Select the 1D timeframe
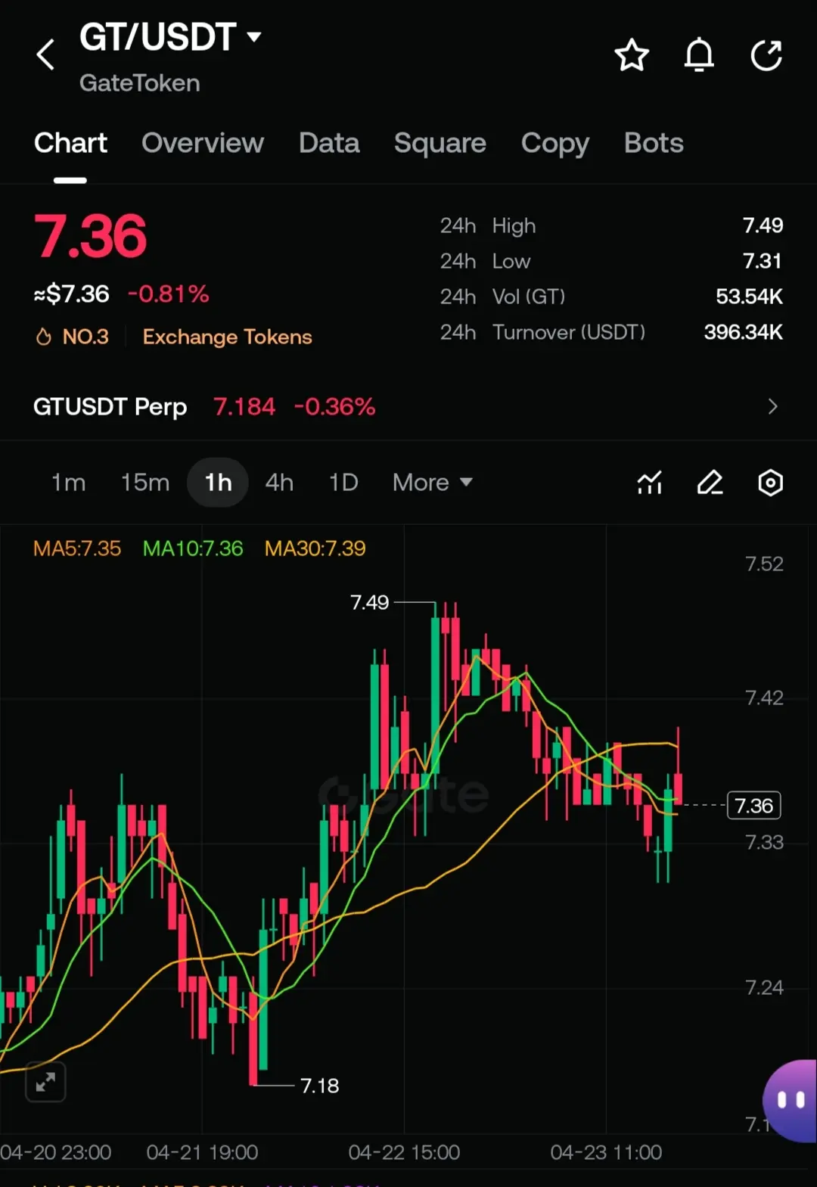Screen dimensions: 817x1187 point(343,483)
